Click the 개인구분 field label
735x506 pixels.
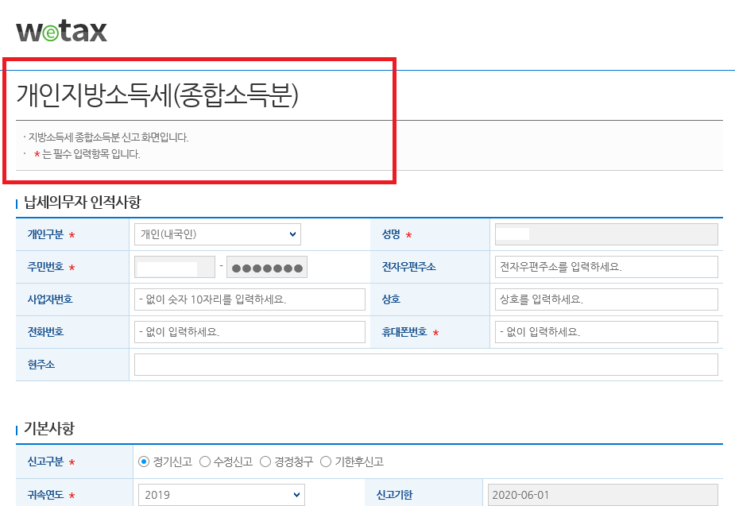point(45,234)
